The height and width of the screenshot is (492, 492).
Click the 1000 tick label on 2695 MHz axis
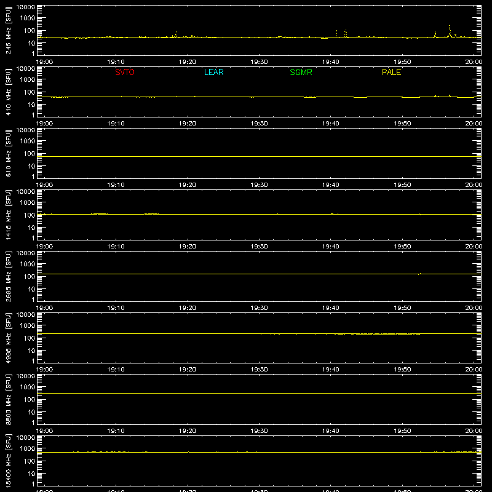pyautogui.click(x=28, y=264)
